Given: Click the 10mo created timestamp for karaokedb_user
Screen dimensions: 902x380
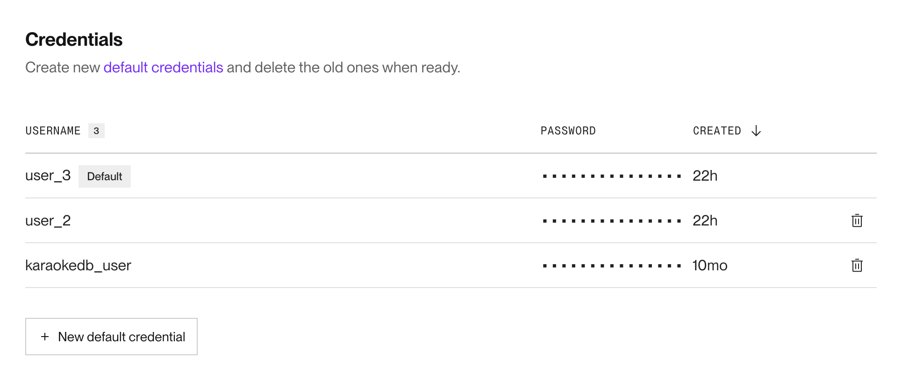Looking at the screenshot, I should pos(710,265).
